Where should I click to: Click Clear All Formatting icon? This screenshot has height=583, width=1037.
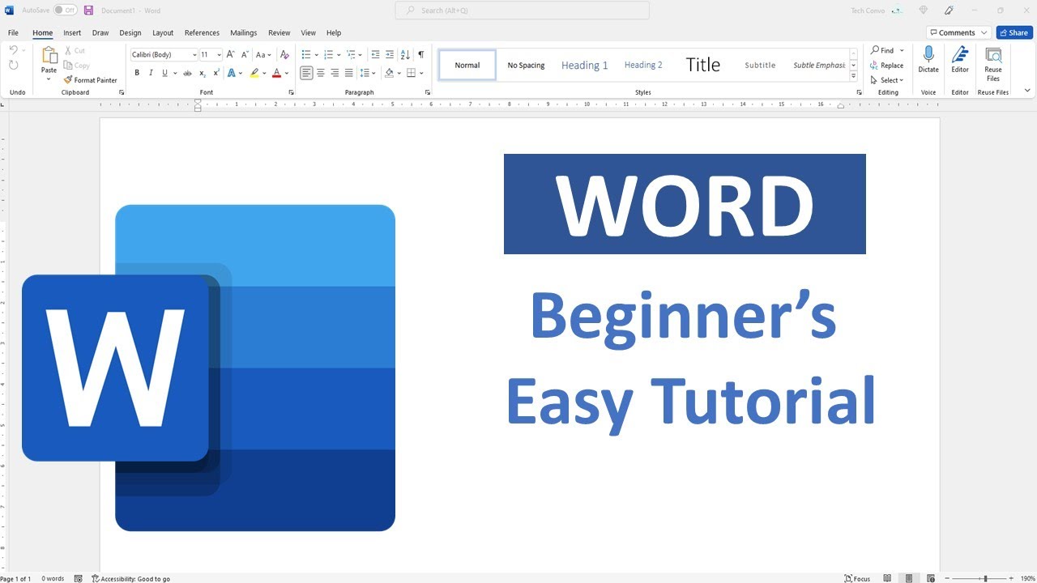point(284,54)
